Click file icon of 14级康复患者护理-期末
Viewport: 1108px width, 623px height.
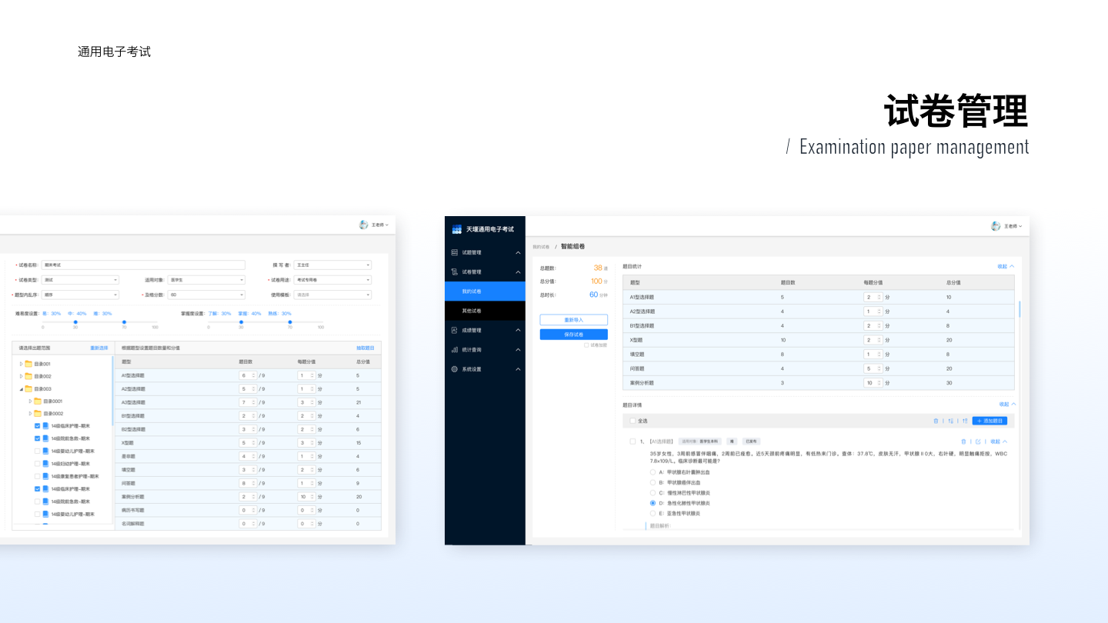tap(45, 476)
